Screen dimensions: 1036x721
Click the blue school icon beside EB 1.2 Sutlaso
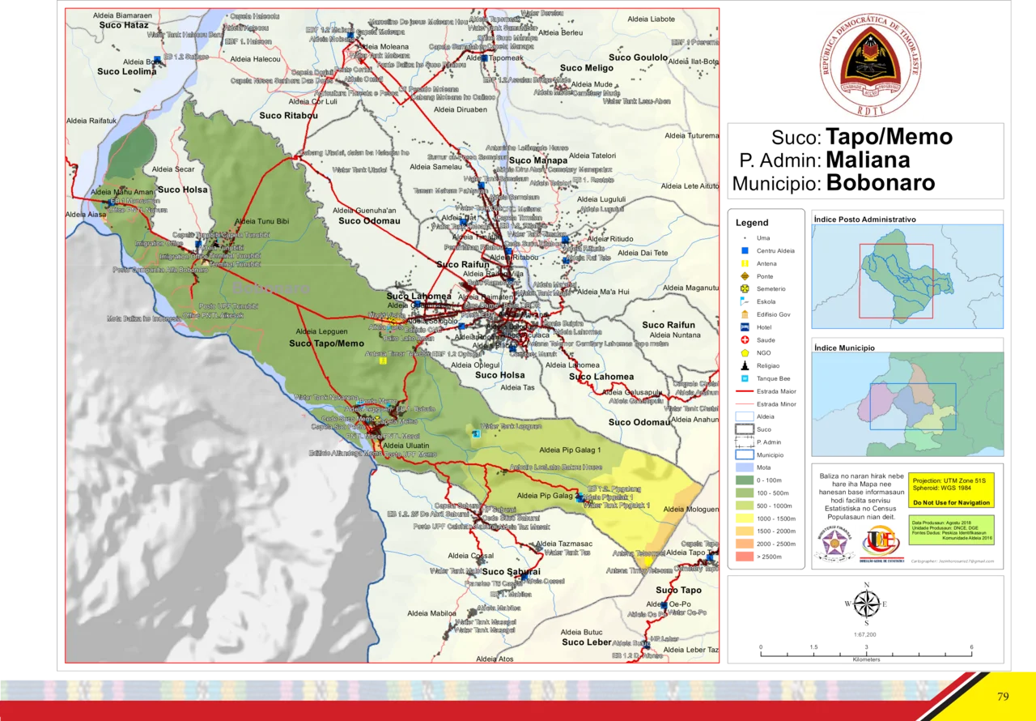(x=157, y=58)
